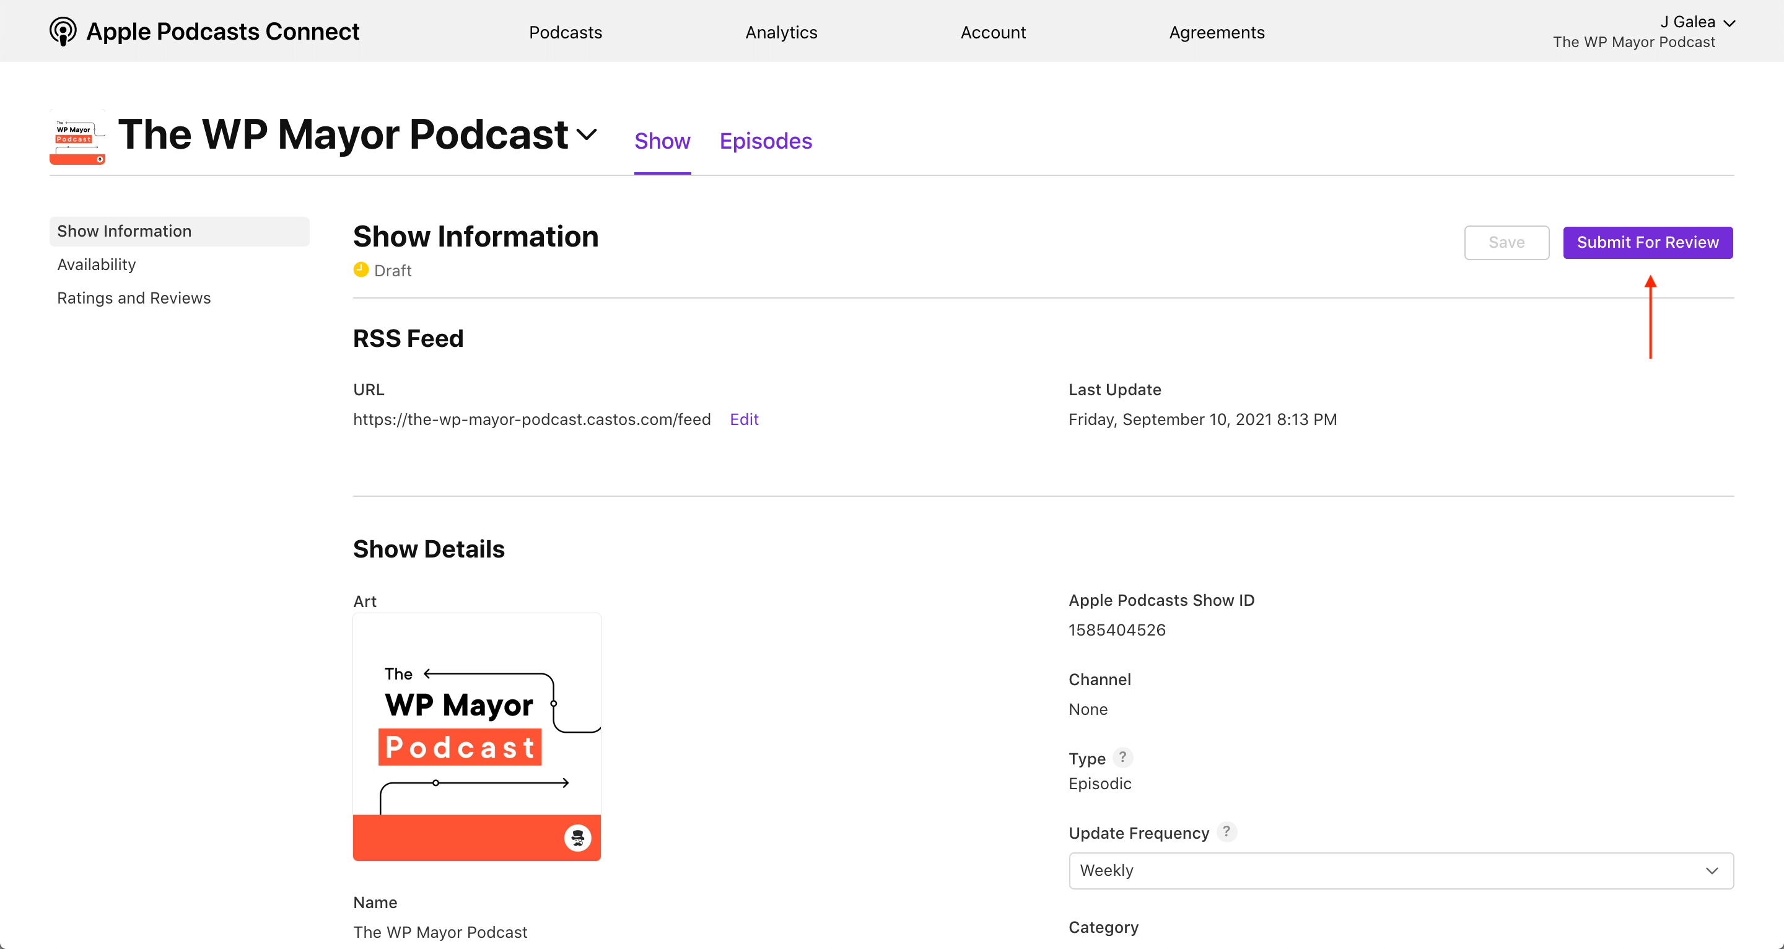The height and width of the screenshot is (949, 1784).
Task: Click the Show Details heading
Action: [x=429, y=549]
